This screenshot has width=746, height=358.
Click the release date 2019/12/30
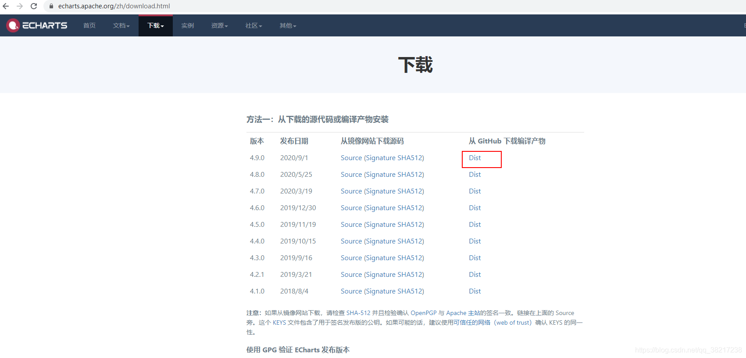298,208
